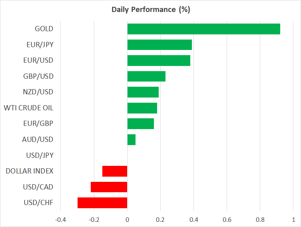This screenshot has width=301, height=227.
Task: Select the red USD/CAD bar
Action: tap(109, 187)
